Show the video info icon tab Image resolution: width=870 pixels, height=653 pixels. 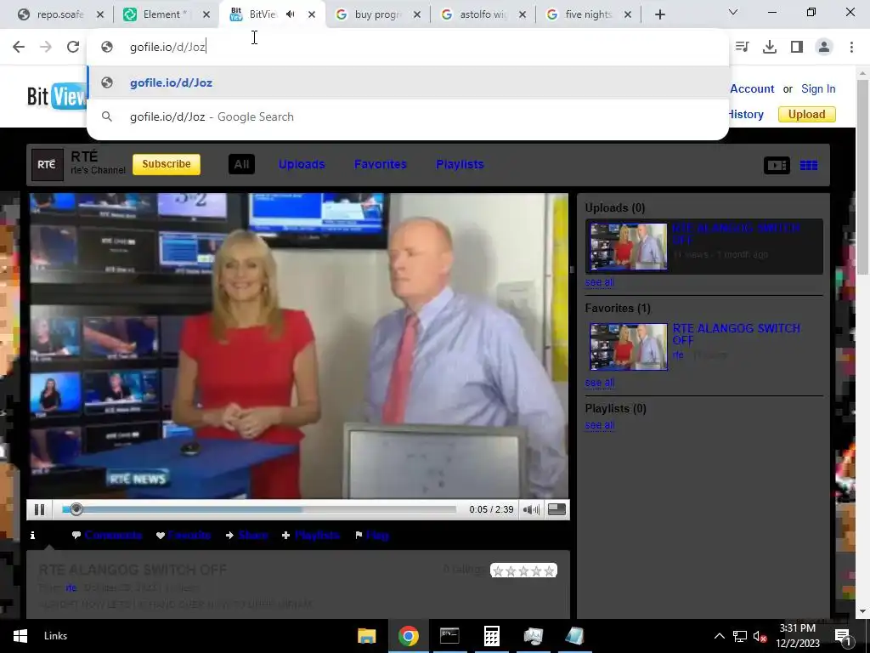pos(33,535)
